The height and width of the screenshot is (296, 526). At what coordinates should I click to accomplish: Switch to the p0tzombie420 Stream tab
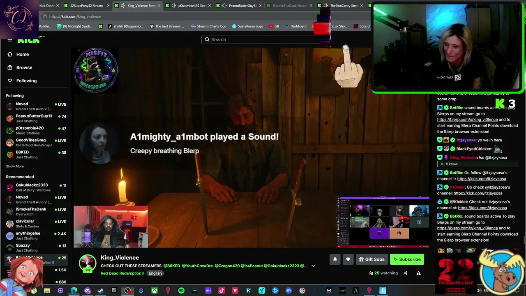(x=189, y=6)
